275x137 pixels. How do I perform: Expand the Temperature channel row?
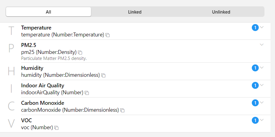[x=262, y=27]
